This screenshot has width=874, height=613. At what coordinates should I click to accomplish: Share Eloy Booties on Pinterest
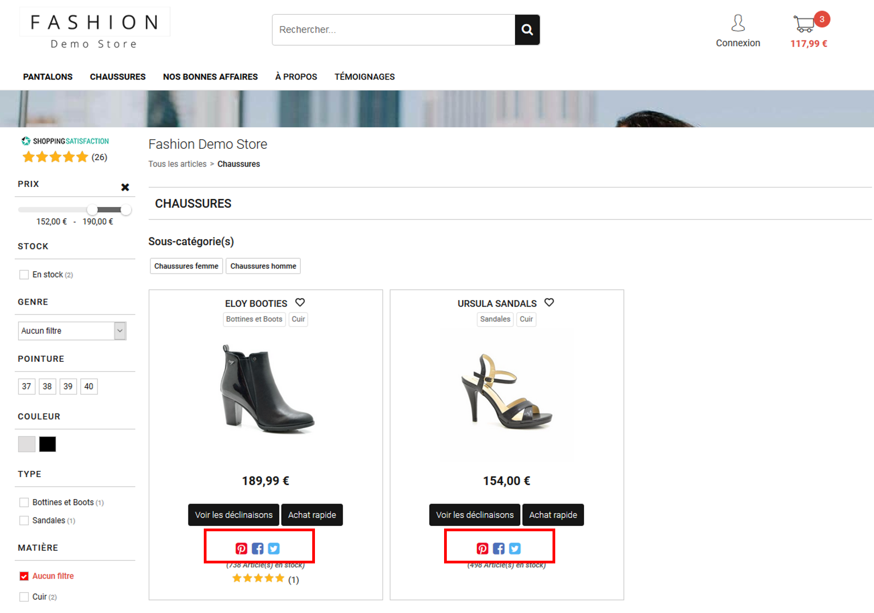point(241,549)
